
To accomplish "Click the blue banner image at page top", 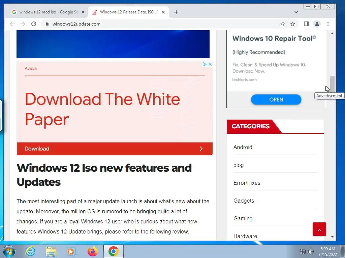I will (113, 44).
